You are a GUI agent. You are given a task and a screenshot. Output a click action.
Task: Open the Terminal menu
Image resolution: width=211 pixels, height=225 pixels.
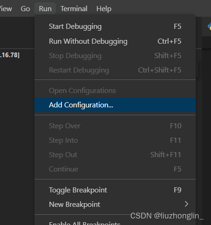pos(74,9)
